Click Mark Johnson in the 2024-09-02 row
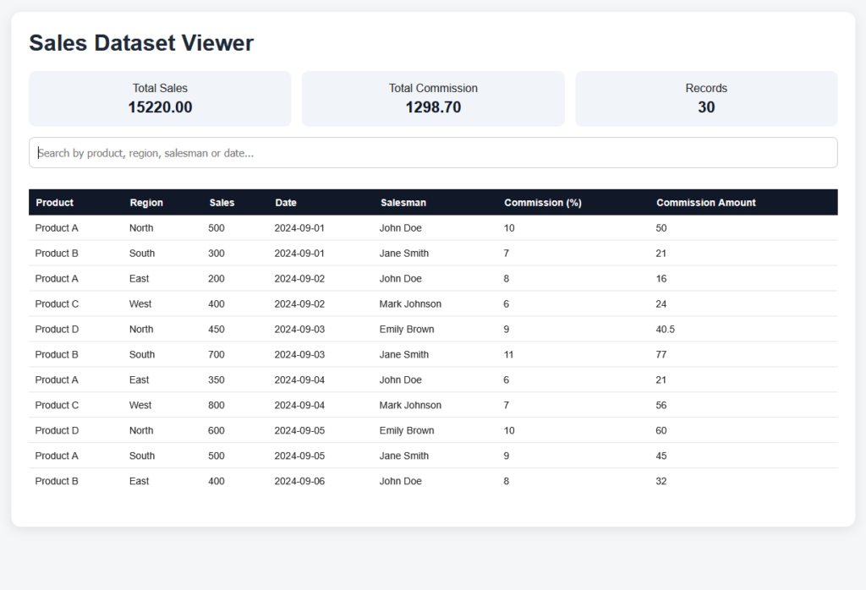This screenshot has width=866, height=590. pyautogui.click(x=410, y=304)
